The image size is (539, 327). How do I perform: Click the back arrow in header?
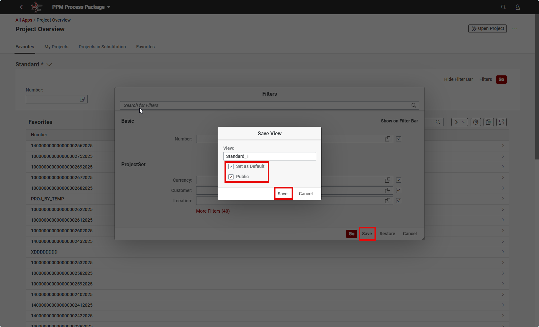[x=21, y=7]
